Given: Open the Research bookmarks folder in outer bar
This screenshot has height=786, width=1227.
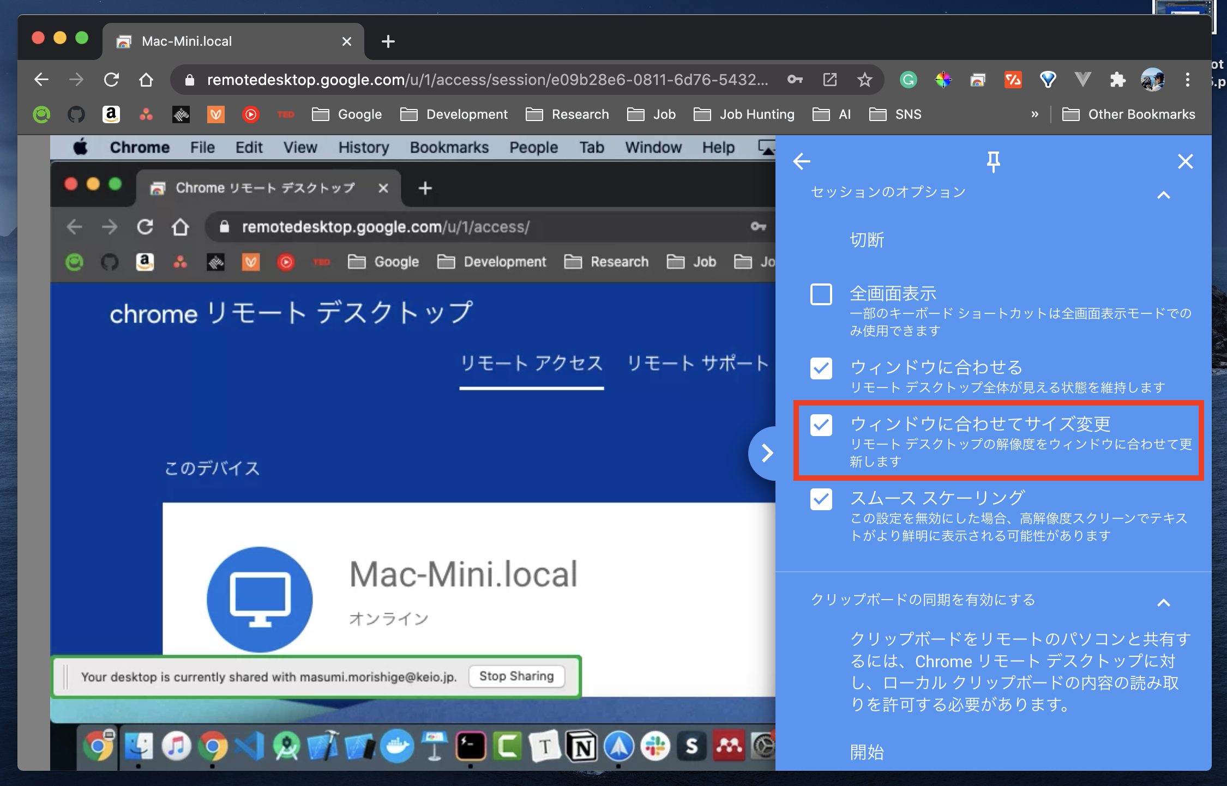Looking at the screenshot, I should (x=567, y=114).
